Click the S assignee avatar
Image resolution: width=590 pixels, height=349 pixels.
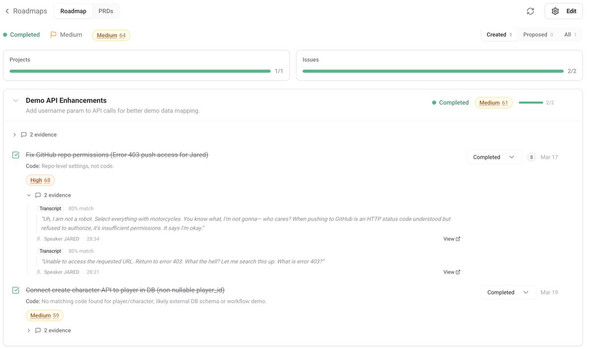click(531, 157)
